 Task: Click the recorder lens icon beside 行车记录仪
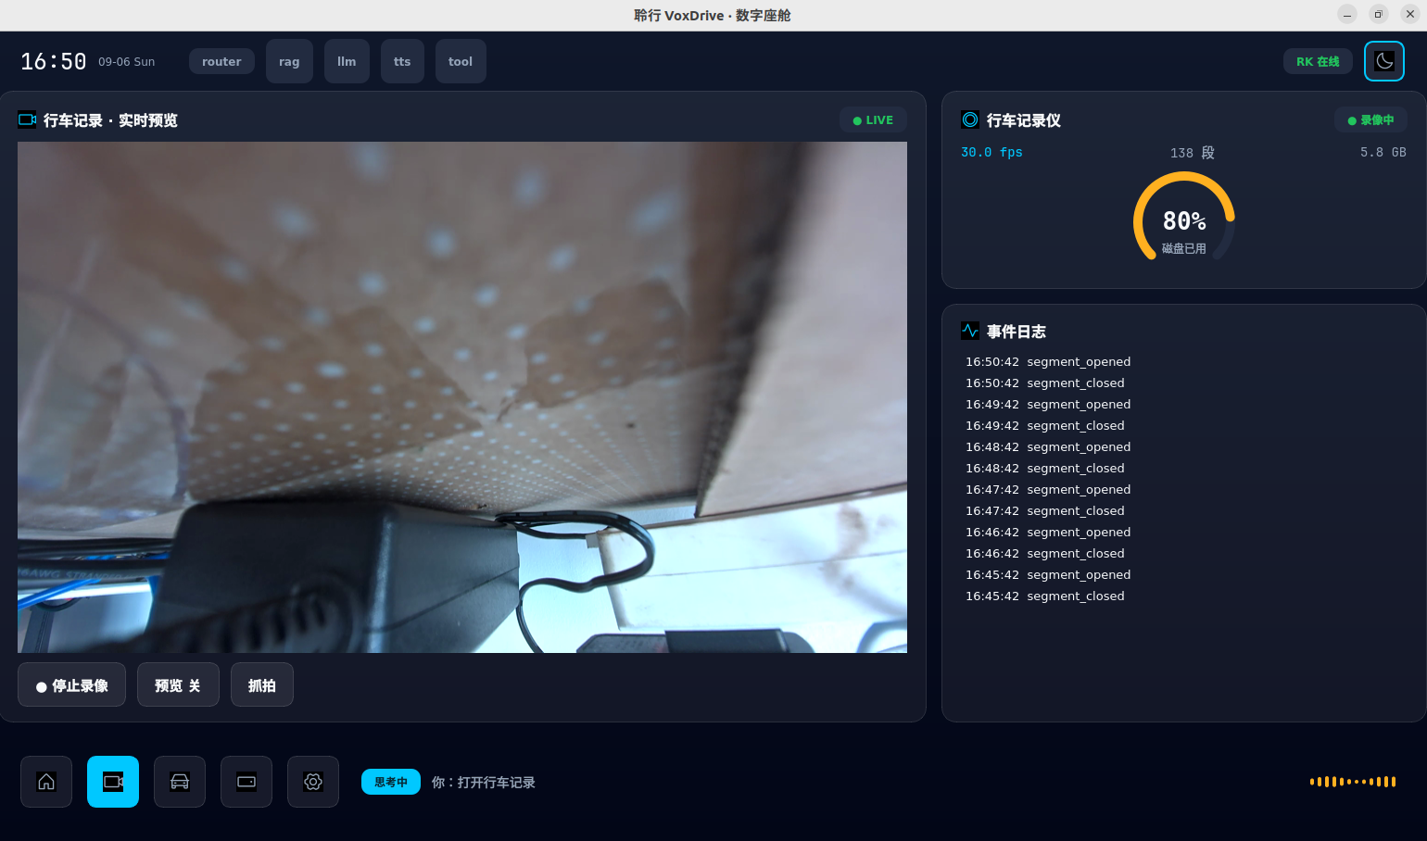(x=970, y=119)
